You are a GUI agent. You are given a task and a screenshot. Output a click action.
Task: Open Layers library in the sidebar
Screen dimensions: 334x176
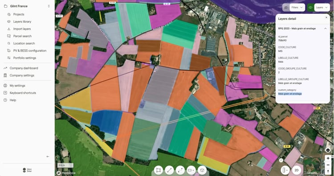(22, 21)
